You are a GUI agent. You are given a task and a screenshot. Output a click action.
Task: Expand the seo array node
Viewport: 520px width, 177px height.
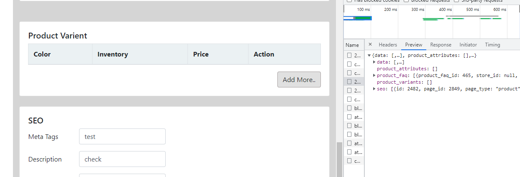point(374,89)
